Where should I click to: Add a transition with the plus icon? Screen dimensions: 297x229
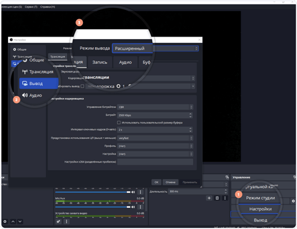click(x=209, y=198)
